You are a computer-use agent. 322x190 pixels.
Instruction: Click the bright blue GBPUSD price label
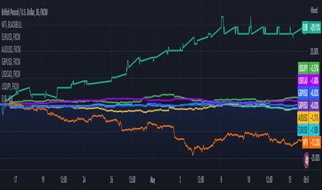click(x=309, y=93)
